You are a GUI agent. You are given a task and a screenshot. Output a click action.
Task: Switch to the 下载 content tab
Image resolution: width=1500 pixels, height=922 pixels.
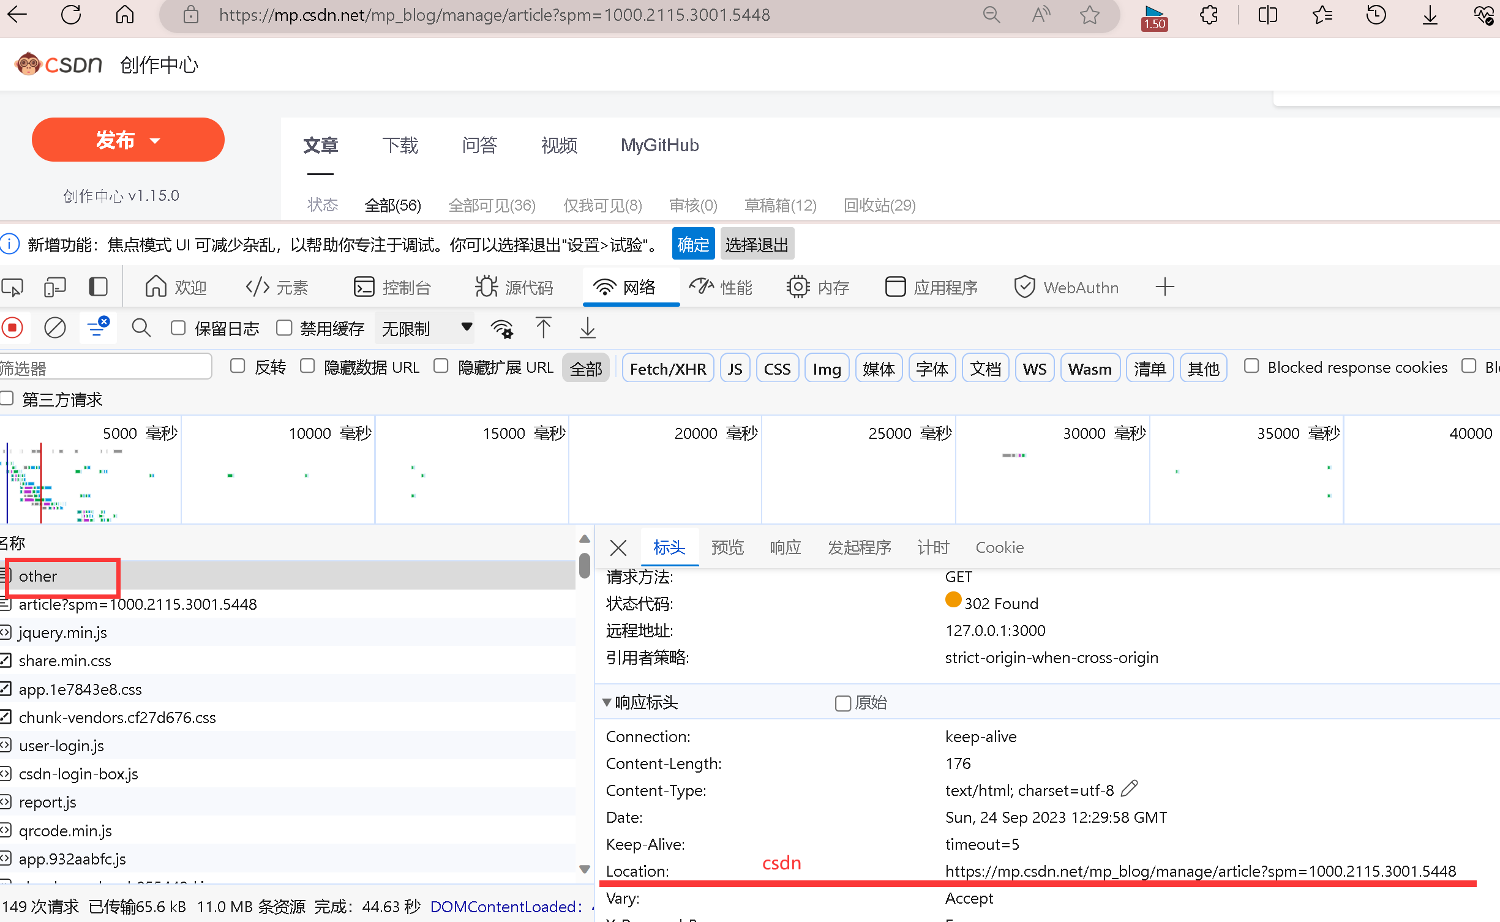[x=400, y=146]
